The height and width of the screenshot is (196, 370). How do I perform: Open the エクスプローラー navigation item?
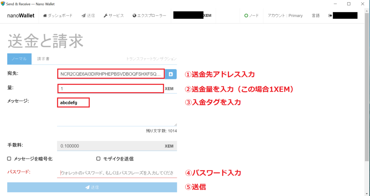point(149,16)
